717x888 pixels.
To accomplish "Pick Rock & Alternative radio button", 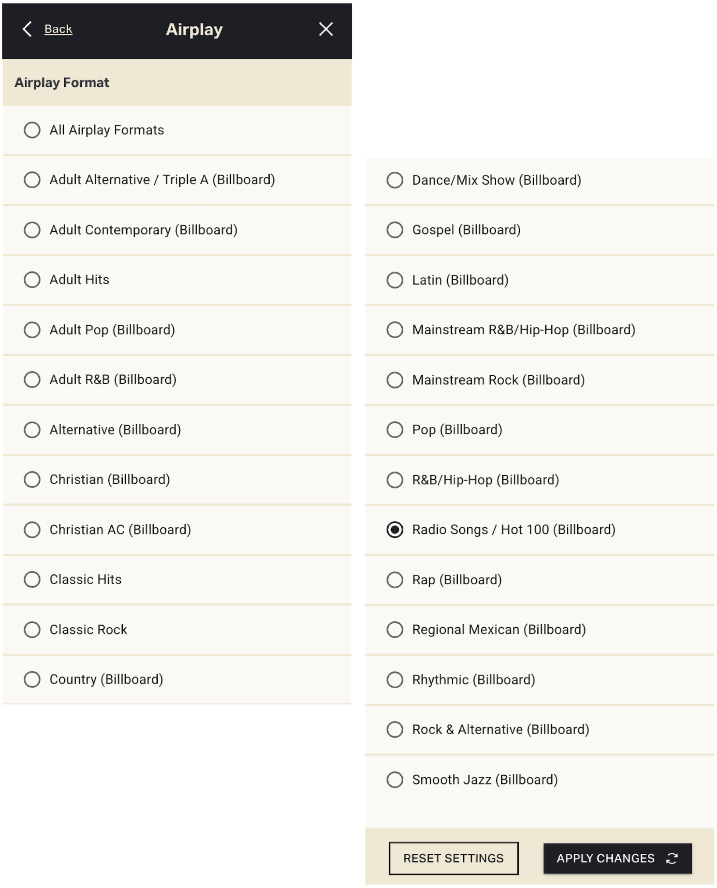I will [395, 730].
